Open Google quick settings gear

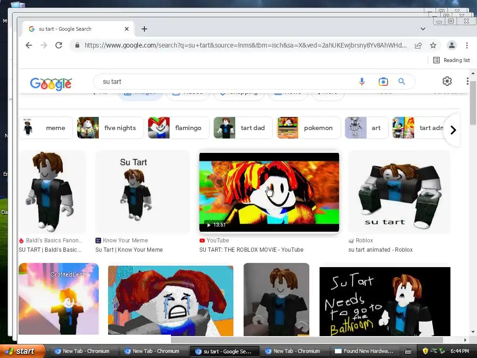click(447, 81)
